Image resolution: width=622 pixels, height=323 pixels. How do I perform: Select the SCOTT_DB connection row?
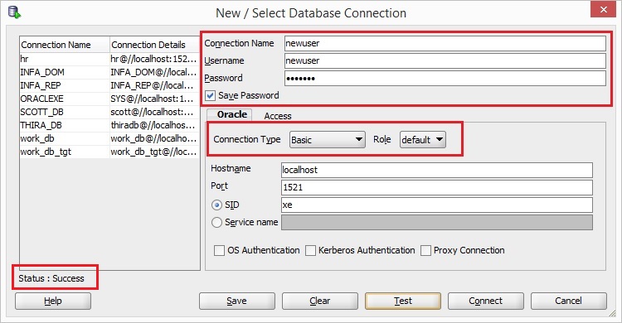[109, 112]
